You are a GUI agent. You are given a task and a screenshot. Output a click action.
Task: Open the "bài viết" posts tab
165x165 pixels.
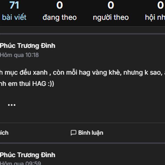coord(14,17)
